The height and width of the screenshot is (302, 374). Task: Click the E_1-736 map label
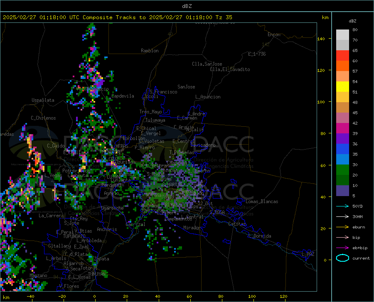pyautogui.click(x=257, y=54)
